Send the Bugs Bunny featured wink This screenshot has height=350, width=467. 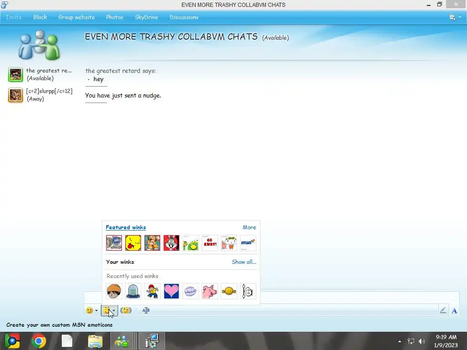click(171, 243)
